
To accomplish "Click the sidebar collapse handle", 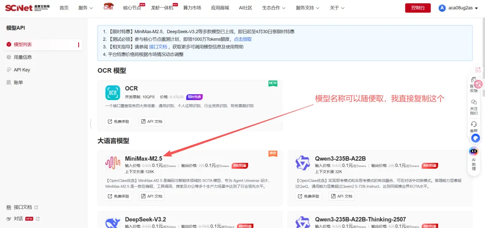I will 91,123.
